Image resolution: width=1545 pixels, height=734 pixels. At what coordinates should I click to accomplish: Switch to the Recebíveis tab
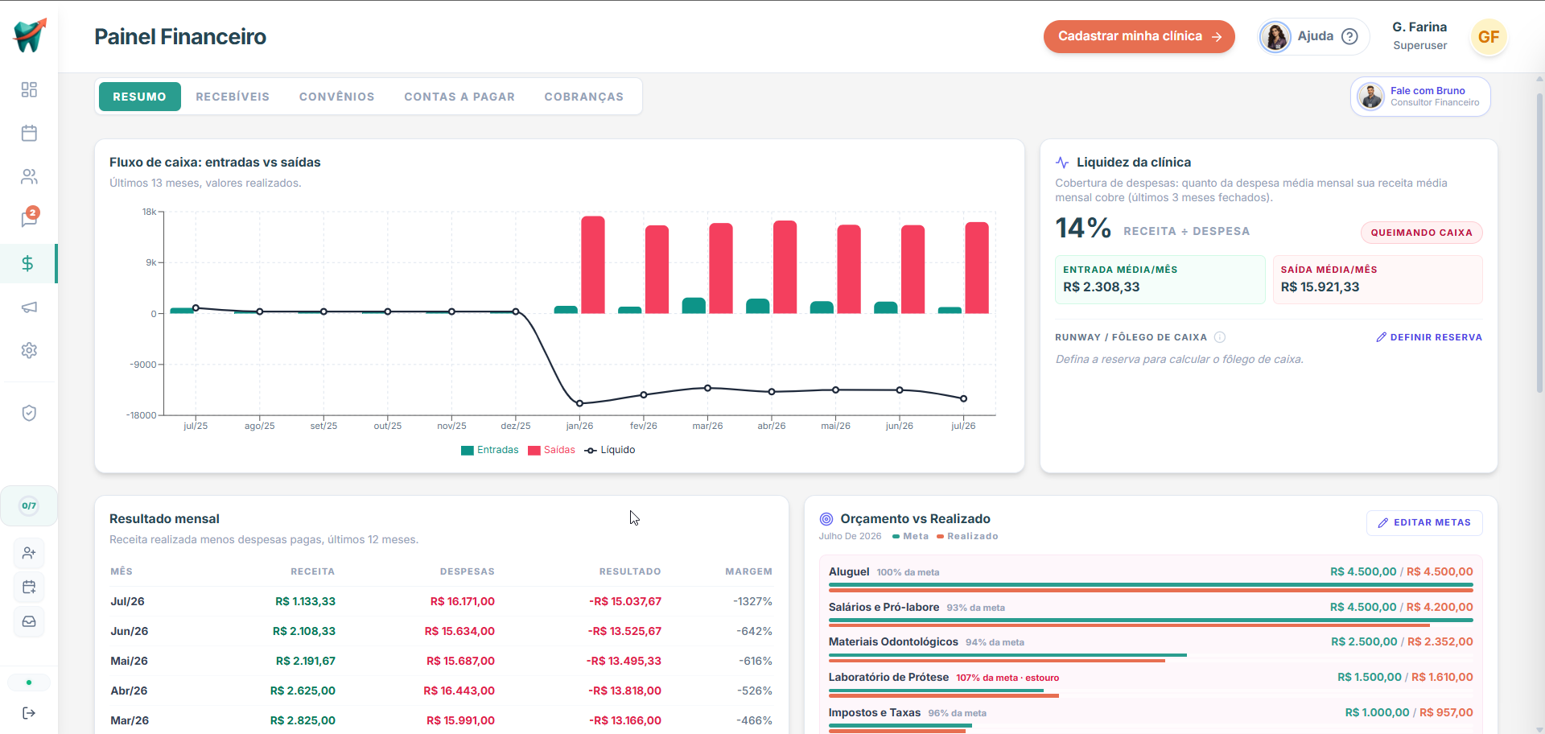click(x=233, y=97)
